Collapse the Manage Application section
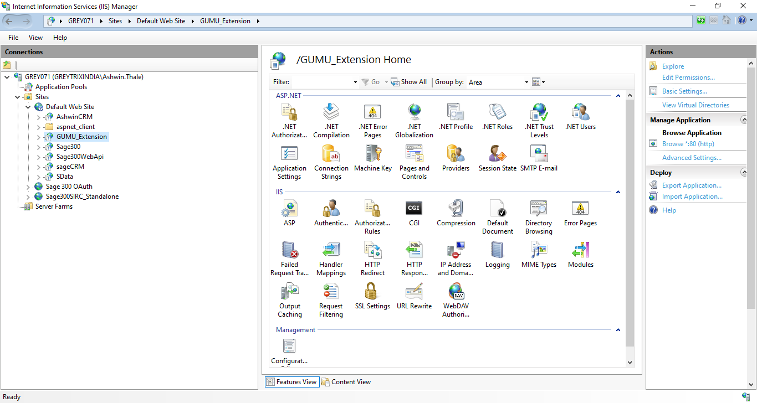 point(743,120)
